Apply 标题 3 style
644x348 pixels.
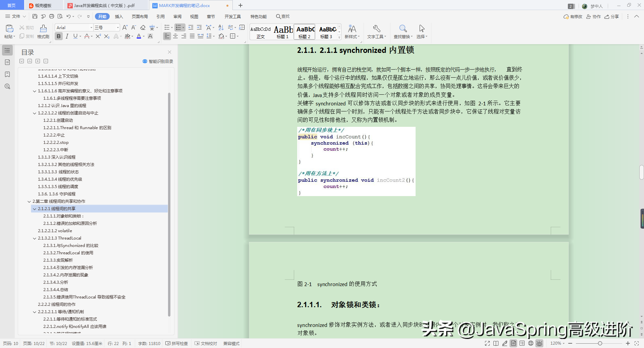click(326, 32)
